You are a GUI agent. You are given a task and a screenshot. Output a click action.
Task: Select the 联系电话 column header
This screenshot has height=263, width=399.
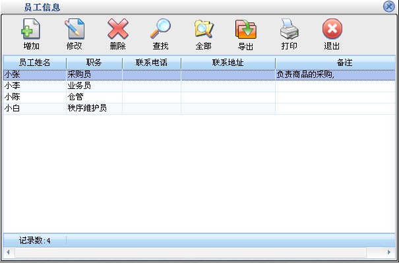pos(152,63)
